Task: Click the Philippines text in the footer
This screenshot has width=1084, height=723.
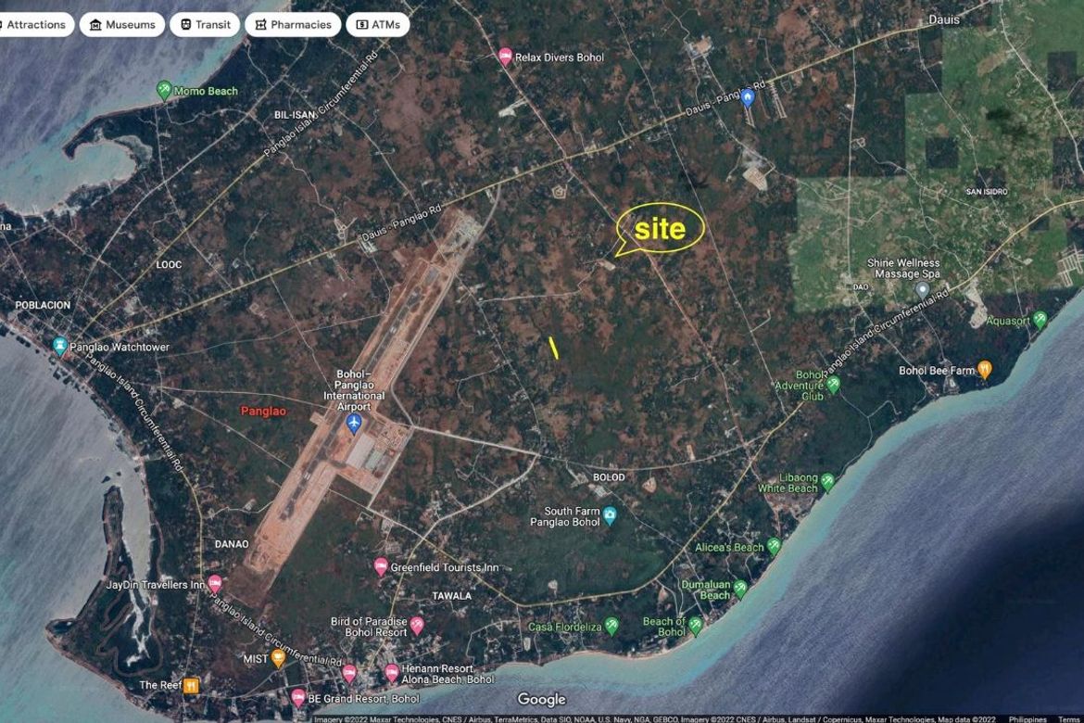Action: [1027, 719]
